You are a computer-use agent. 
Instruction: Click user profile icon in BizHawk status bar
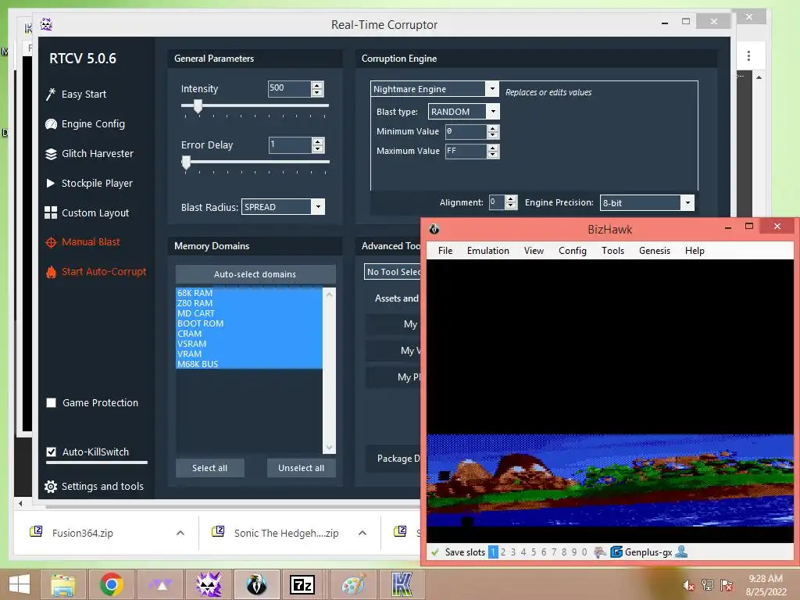pos(681,552)
